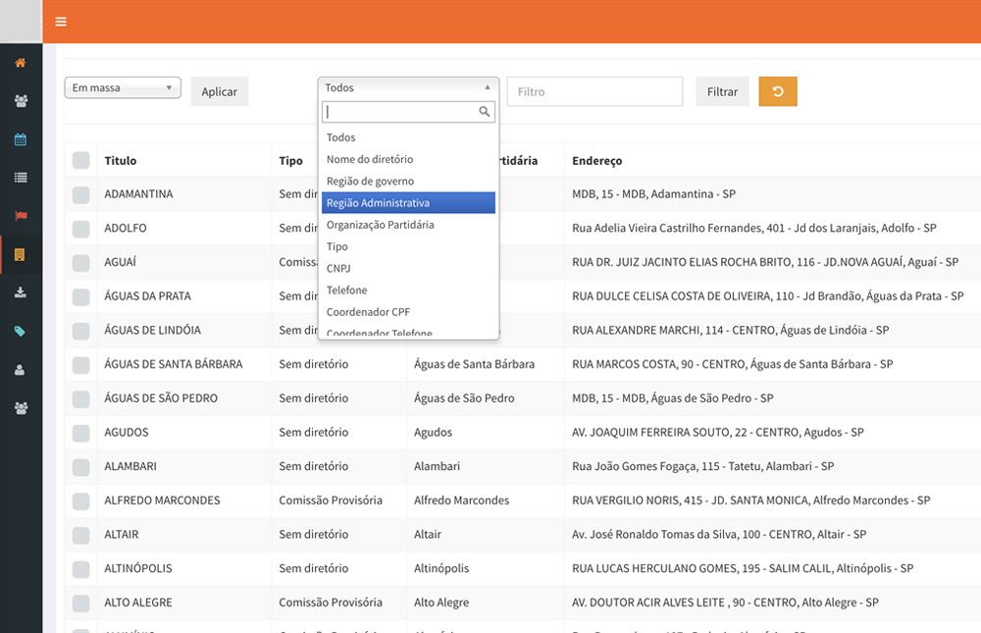
Task: Click ÁGUAS DE SÃO PEDRO title cell
Action: [161, 398]
